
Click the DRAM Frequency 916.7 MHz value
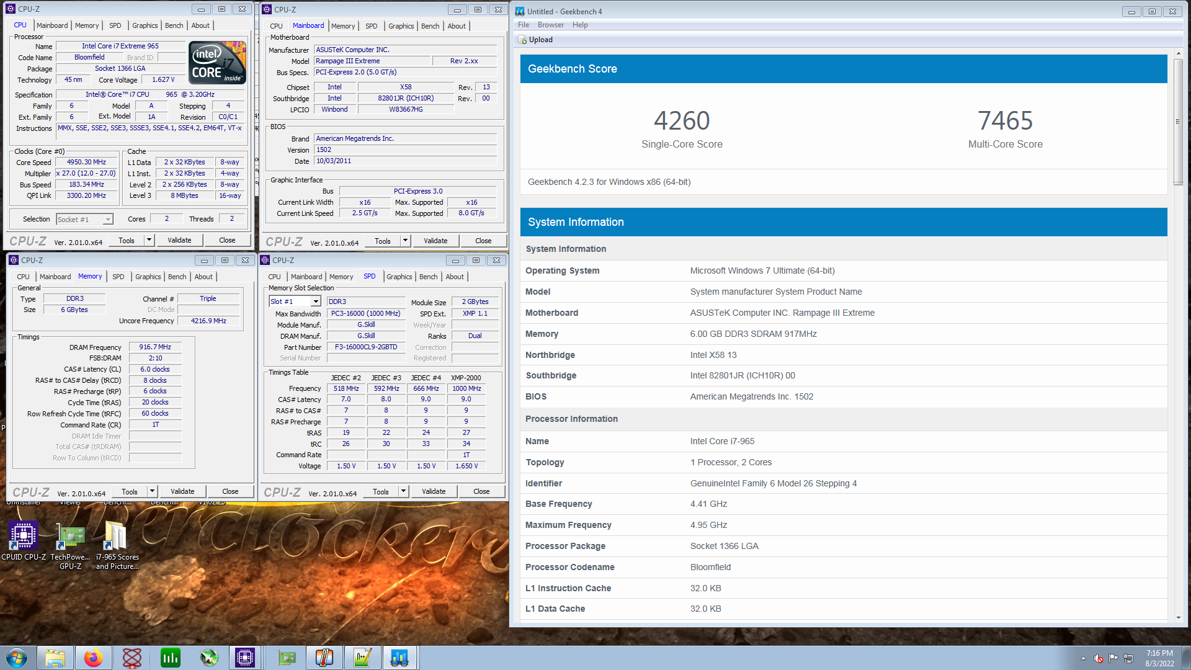[x=155, y=347]
